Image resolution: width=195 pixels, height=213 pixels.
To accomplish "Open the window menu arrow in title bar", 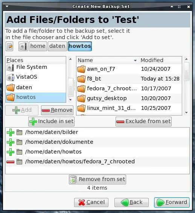I will pyautogui.click(x=7, y=6).
